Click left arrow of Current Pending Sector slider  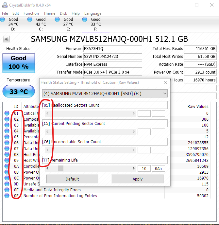[x=47, y=131]
